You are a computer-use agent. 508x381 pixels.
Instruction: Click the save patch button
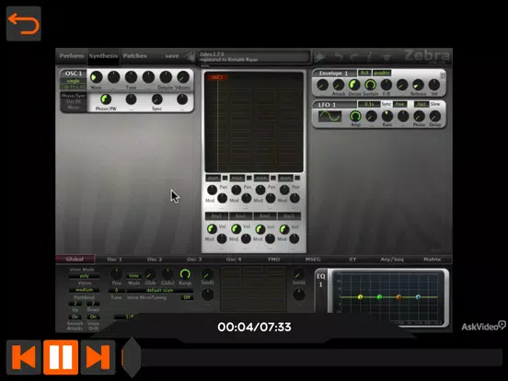pyautogui.click(x=172, y=56)
